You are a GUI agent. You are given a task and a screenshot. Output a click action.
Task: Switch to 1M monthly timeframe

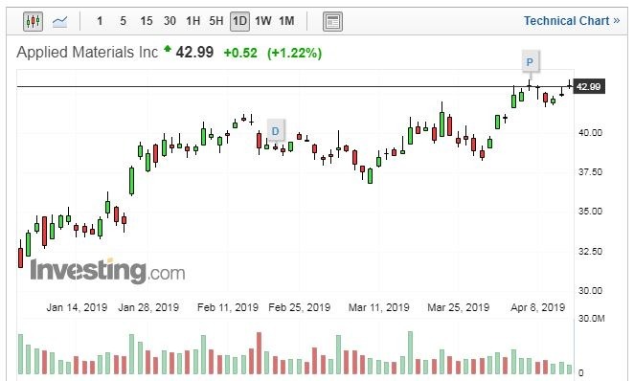286,21
